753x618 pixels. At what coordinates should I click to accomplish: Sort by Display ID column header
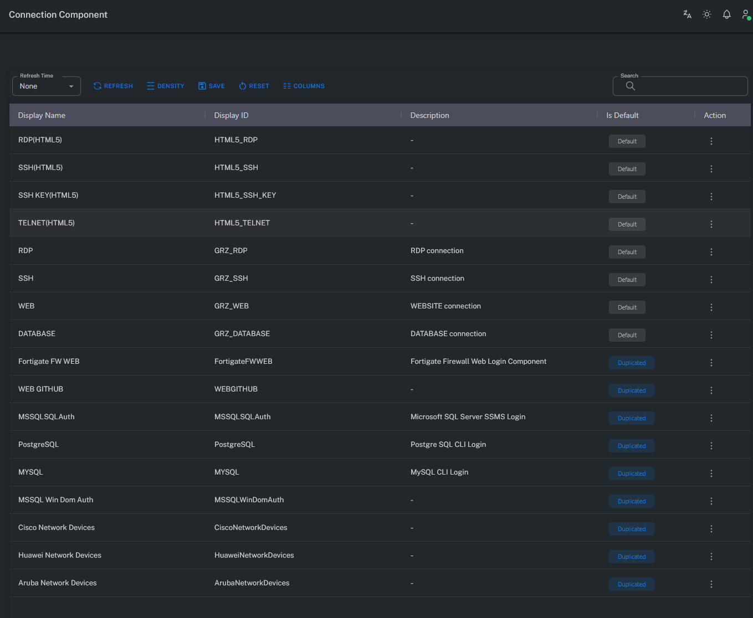click(231, 115)
